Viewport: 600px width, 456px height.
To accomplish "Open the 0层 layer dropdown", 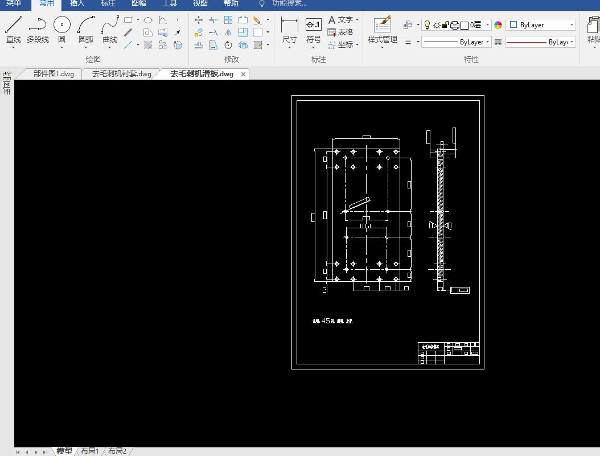I will point(456,25).
